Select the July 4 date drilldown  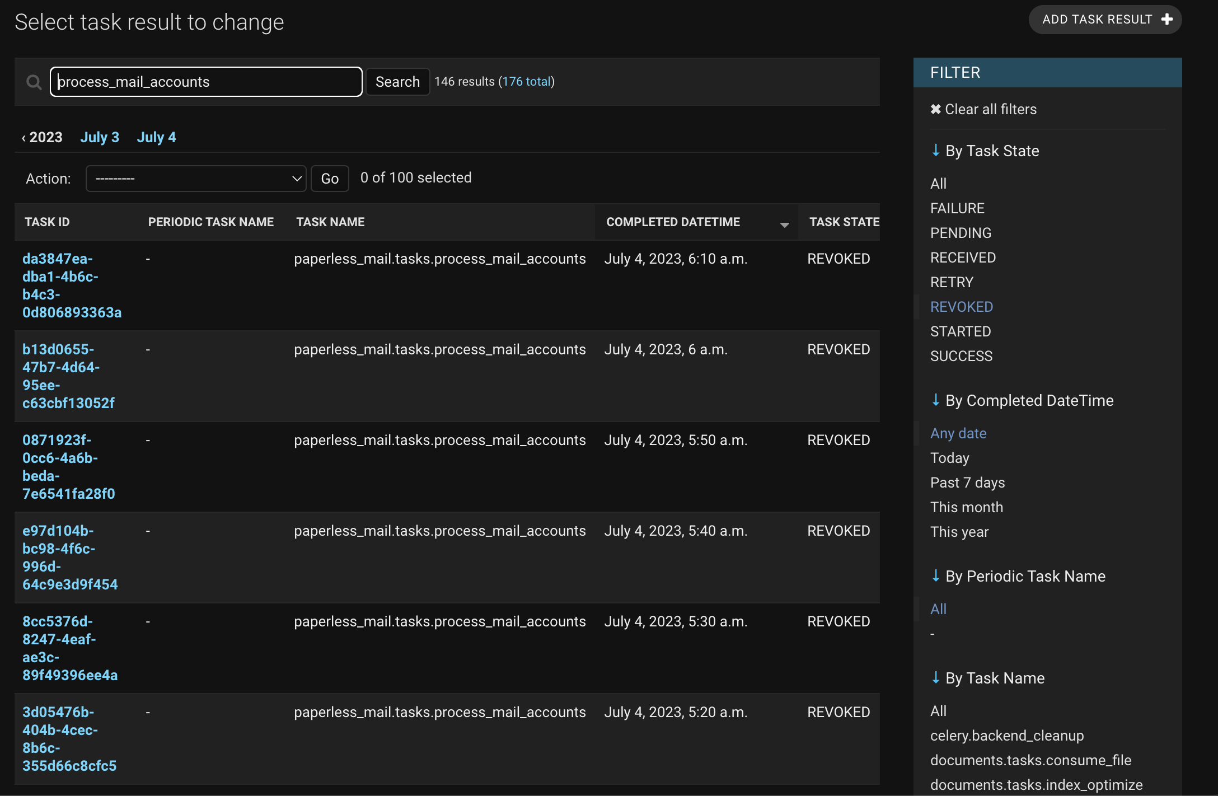tap(156, 137)
